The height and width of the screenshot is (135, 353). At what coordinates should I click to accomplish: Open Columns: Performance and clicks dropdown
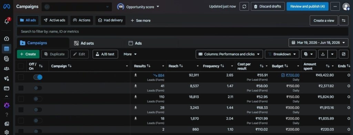[229, 54]
